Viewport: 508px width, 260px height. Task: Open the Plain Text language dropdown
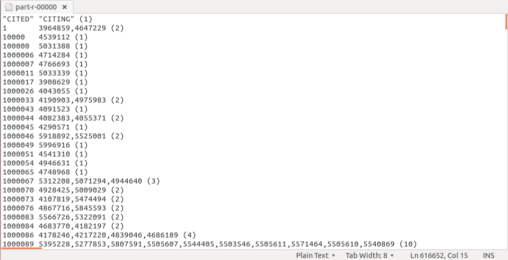315,255
